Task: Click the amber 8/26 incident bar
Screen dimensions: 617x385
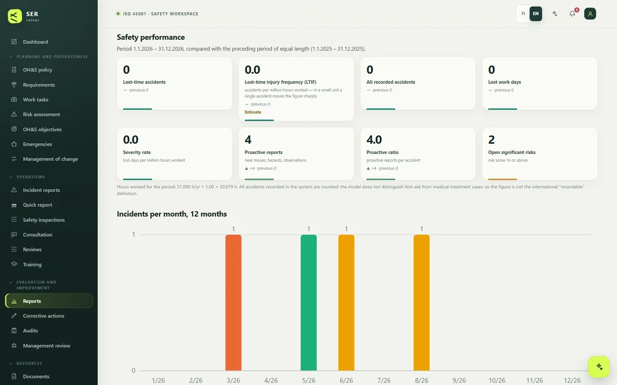Action: [422, 302]
